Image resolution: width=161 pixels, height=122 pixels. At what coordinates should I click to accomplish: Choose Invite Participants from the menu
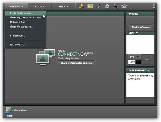click(25, 13)
